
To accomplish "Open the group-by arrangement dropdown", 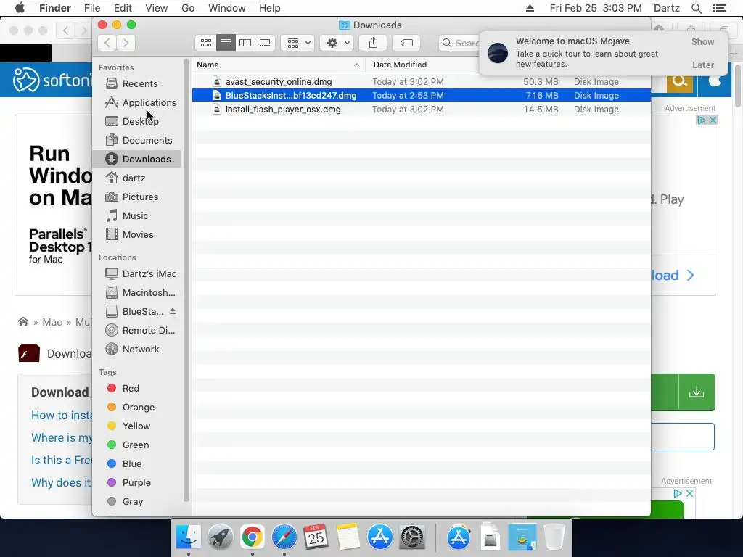I will click(x=298, y=43).
